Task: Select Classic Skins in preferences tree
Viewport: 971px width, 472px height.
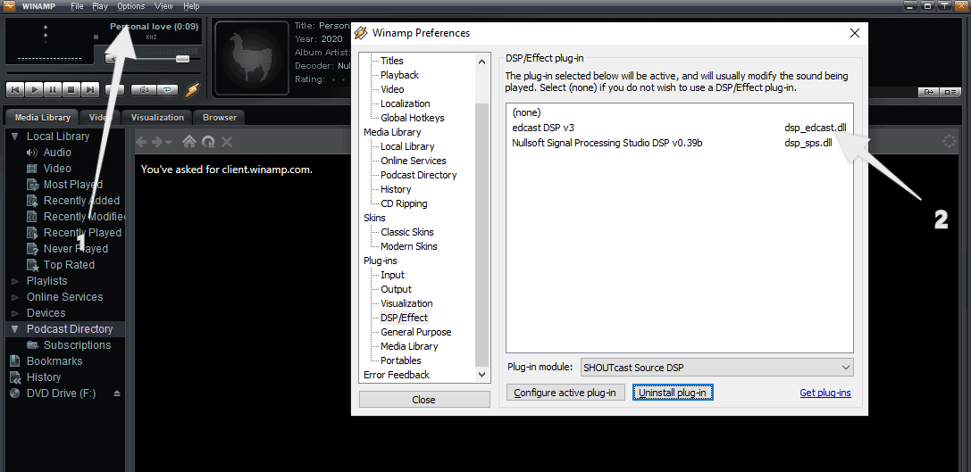Action: point(406,232)
